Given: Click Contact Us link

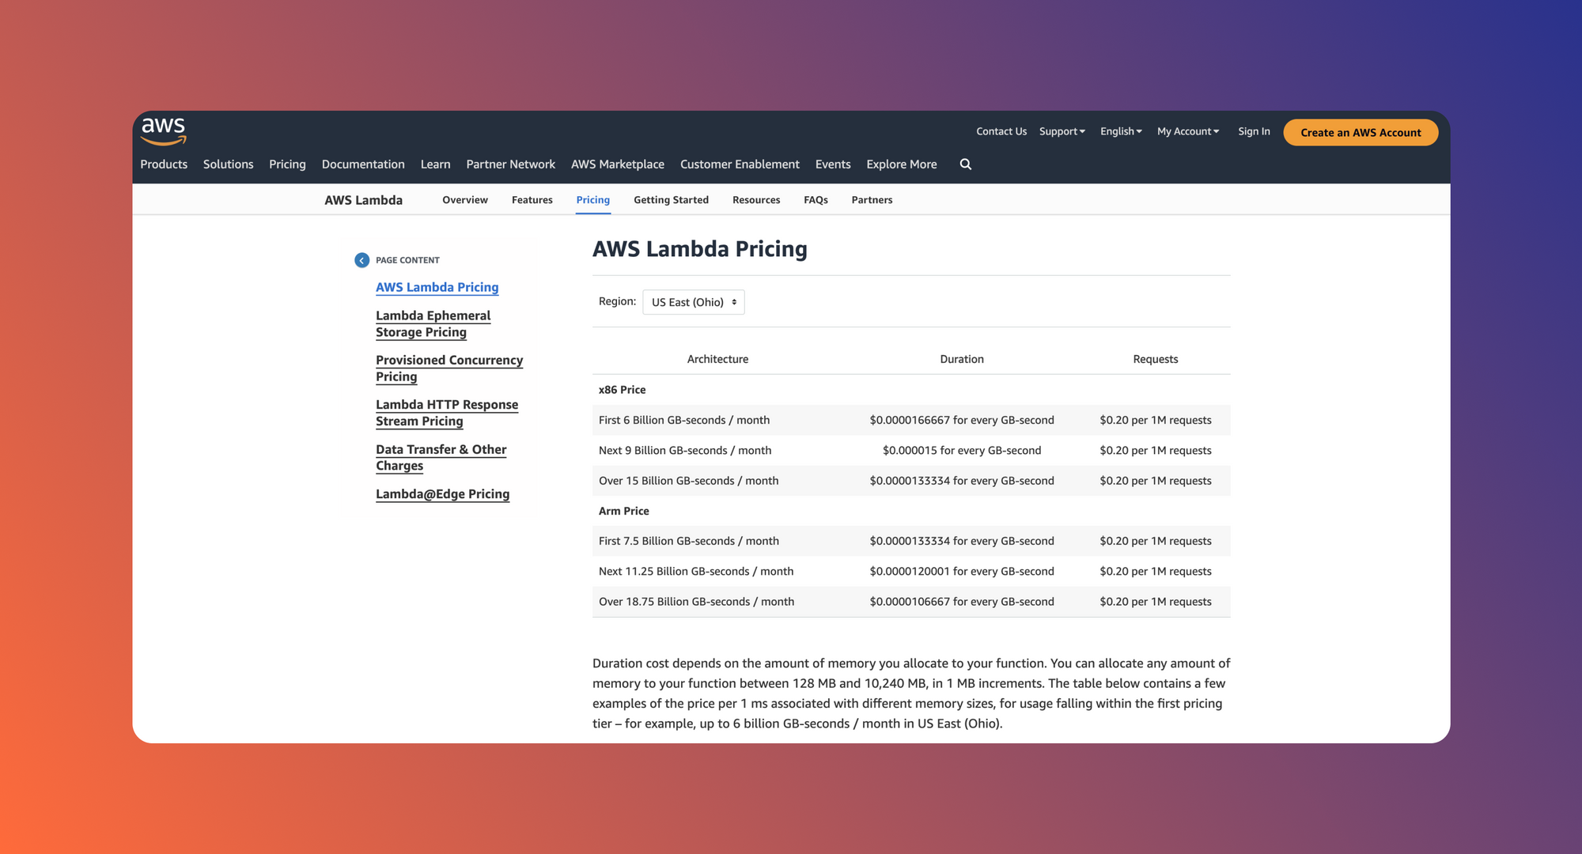Looking at the screenshot, I should (x=1001, y=131).
